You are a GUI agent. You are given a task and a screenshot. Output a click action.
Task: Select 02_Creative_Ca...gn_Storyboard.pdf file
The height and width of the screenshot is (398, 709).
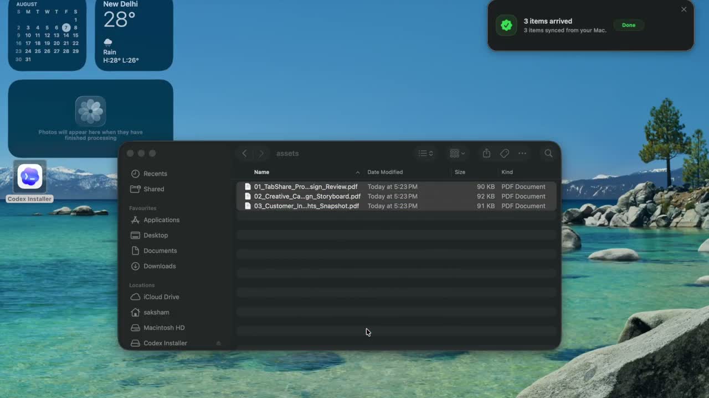click(x=396, y=196)
